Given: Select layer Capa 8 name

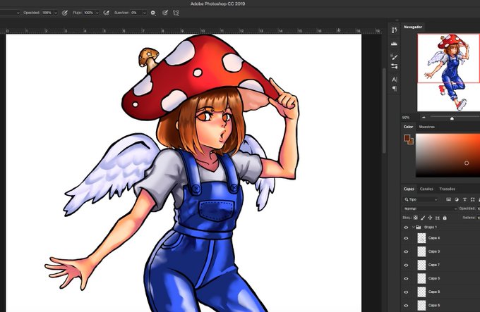Looking at the screenshot, I should pyautogui.click(x=434, y=292).
